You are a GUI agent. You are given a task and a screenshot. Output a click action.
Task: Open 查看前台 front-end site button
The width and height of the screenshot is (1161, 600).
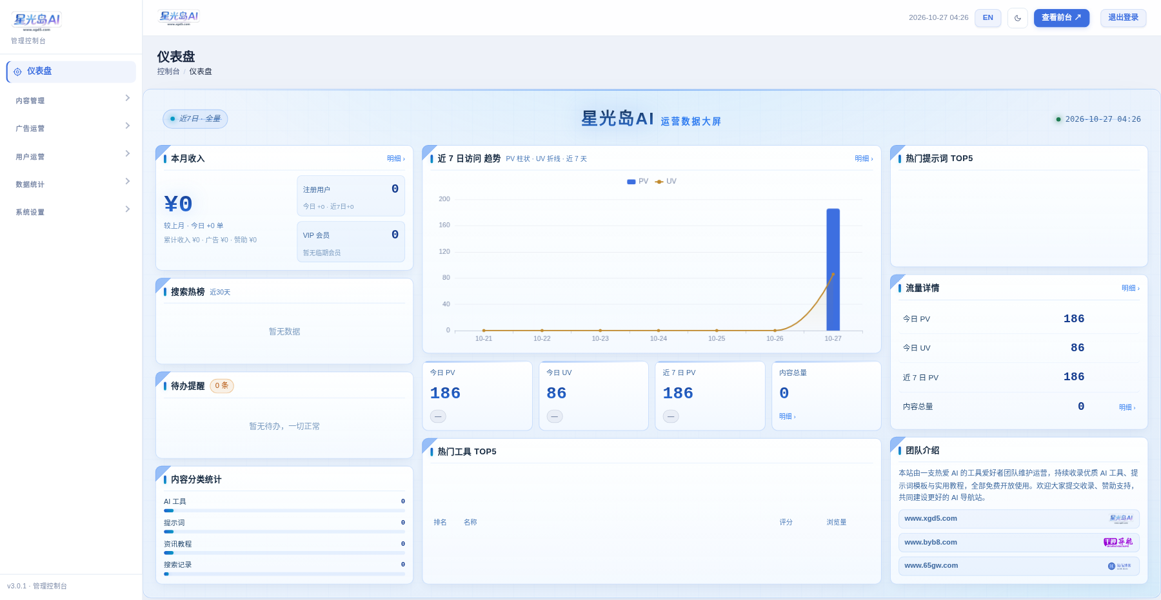[1061, 18]
